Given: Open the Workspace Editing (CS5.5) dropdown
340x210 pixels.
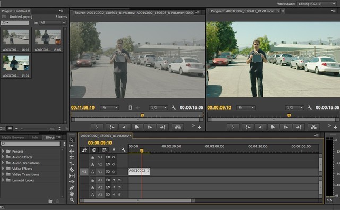Looking at the screenshot, I should coord(316,4).
